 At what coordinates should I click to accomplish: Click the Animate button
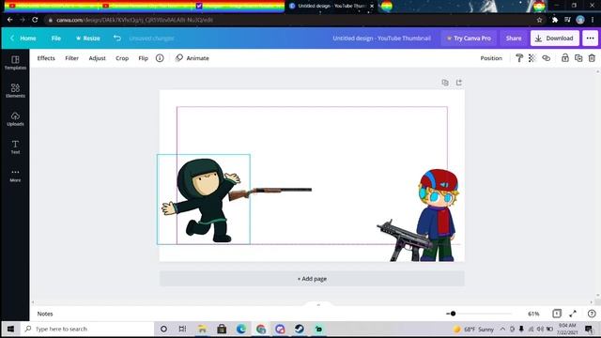pyautogui.click(x=192, y=58)
